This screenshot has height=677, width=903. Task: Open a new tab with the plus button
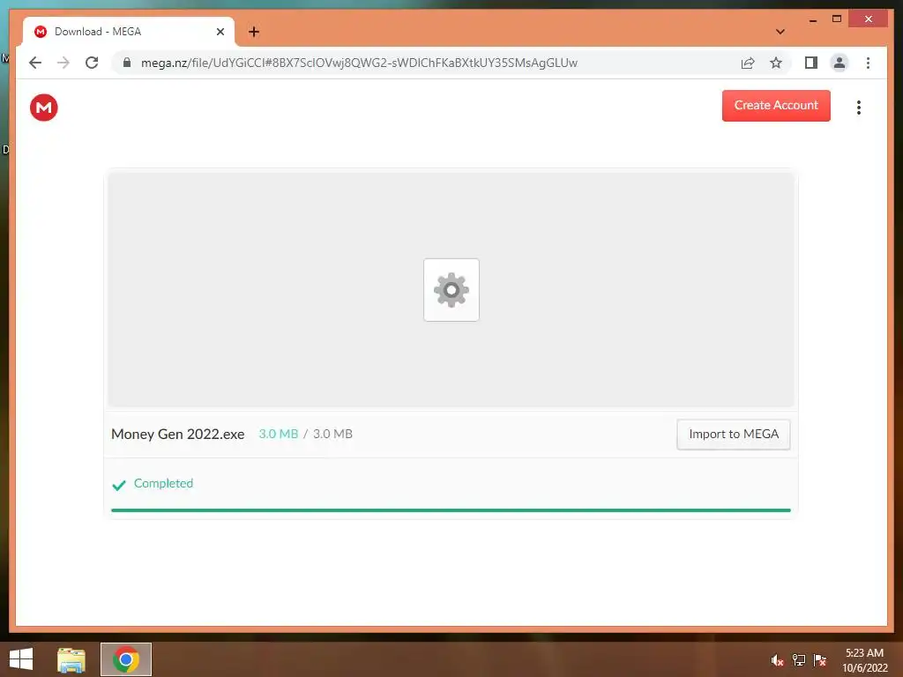pos(253,32)
